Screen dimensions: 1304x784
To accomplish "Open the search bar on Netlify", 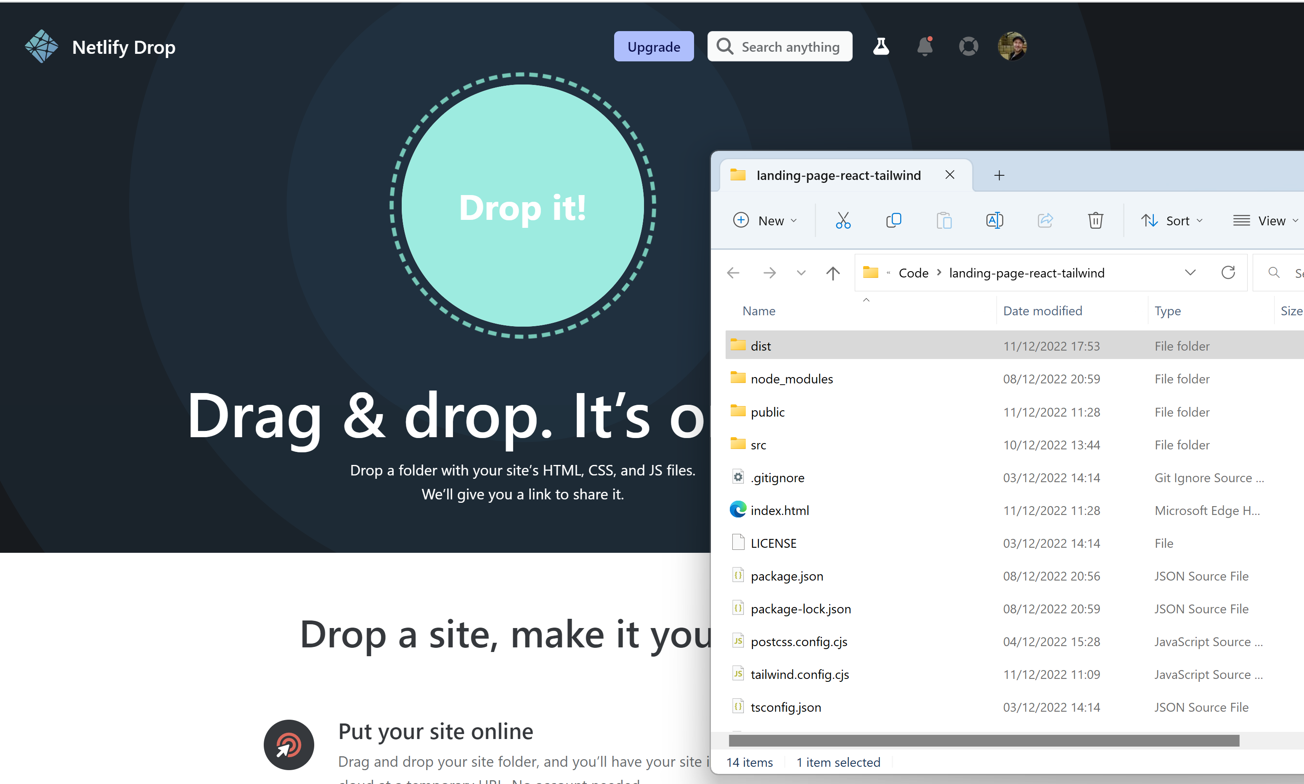I will click(x=781, y=46).
